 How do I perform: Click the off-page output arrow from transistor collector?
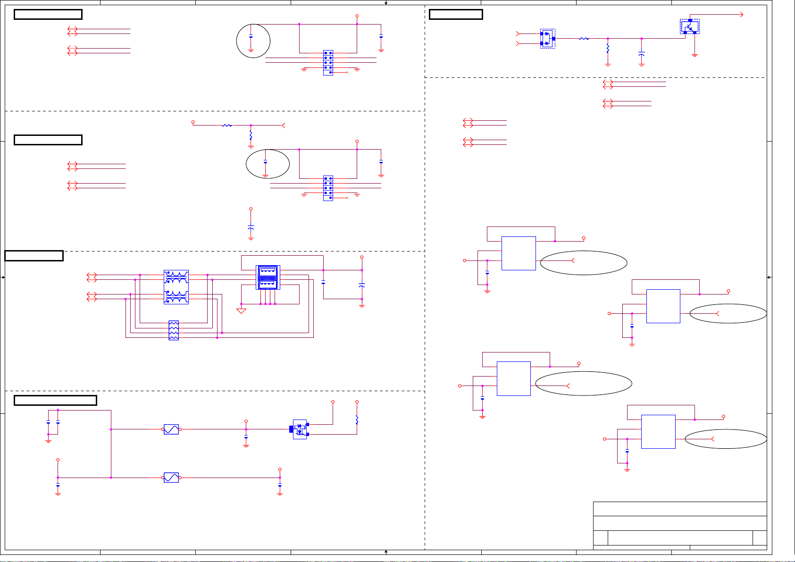pos(741,15)
